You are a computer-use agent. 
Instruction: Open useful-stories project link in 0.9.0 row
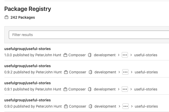(x=146, y=106)
